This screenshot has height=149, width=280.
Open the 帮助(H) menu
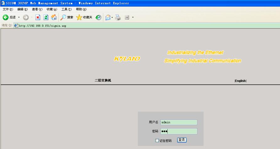click(x=81, y=9)
